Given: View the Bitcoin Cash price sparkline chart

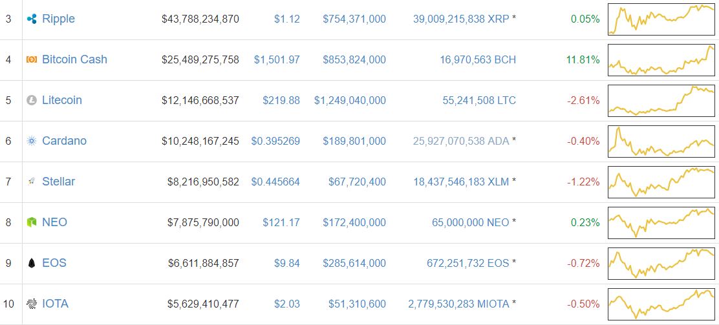Looking at the screenshot, I should tap(661, 59).
